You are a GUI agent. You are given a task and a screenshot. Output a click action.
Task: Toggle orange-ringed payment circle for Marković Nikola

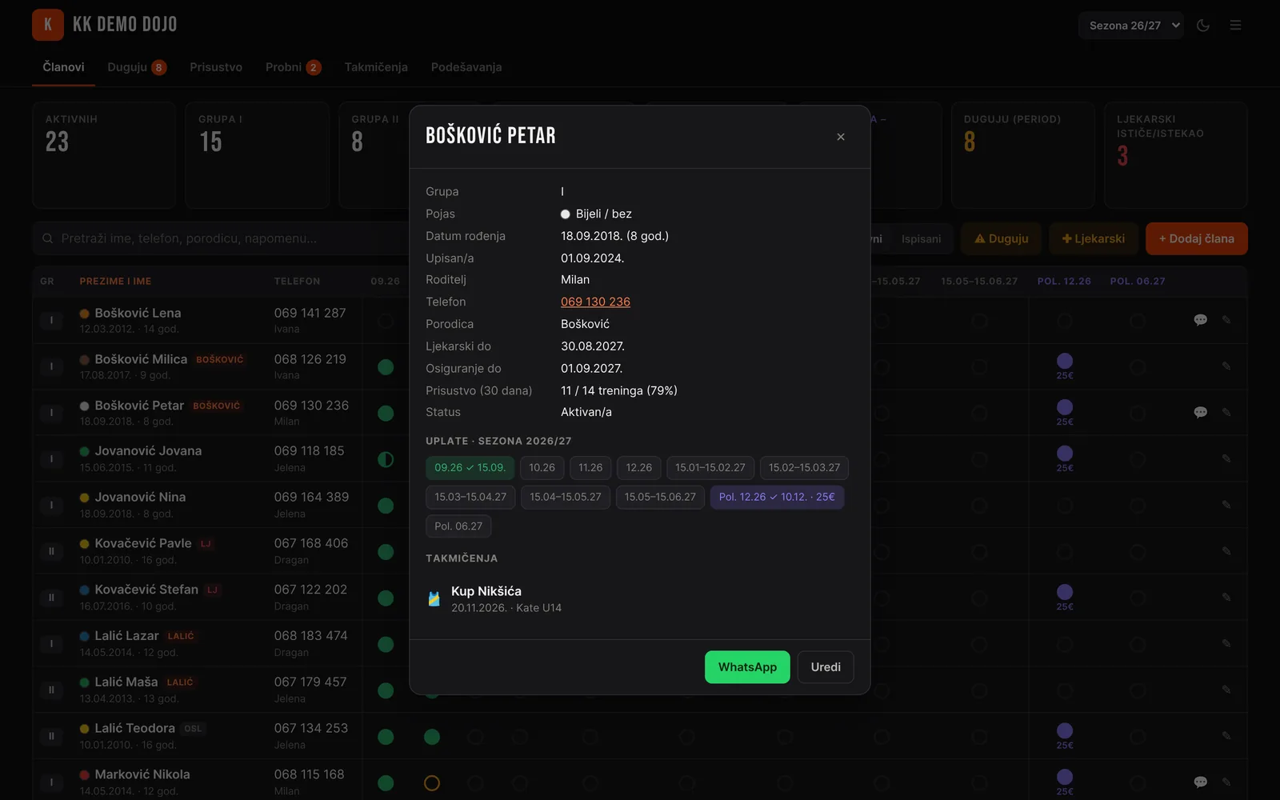tap(432, 783)
